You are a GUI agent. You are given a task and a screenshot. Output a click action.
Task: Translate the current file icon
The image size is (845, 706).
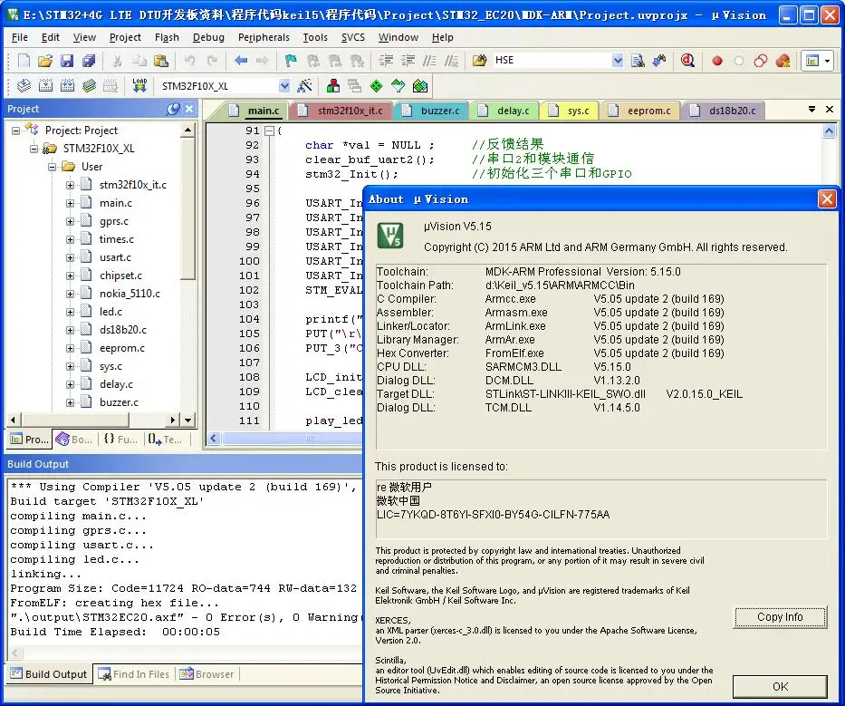[x=24, y=86]
